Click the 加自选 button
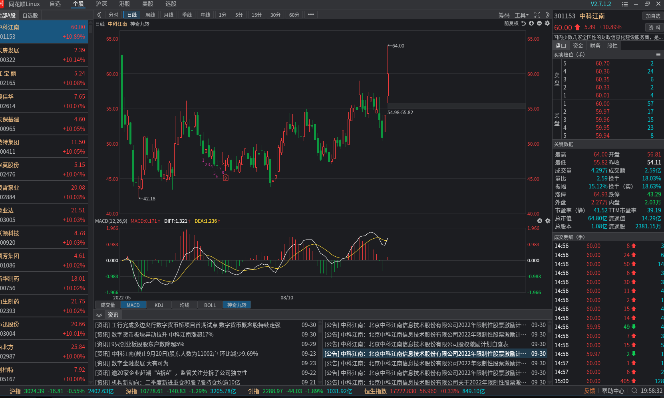This screenshot has height=398, width=664. (653, 16)
